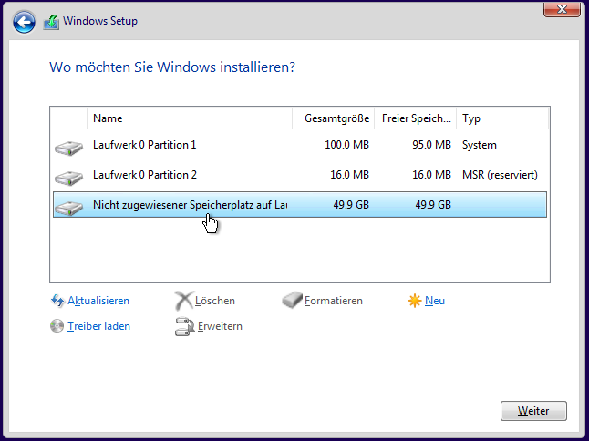
Task: Click the 16.0 MB total size of Partition 2
Action: click(349, 175)
